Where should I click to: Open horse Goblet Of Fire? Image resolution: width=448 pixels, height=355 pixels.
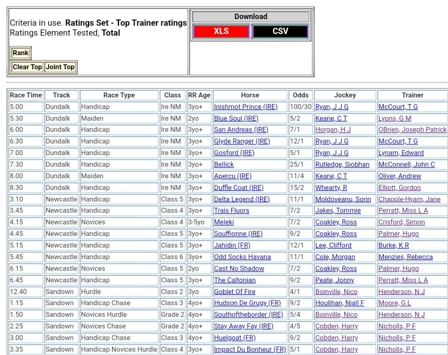234,292
